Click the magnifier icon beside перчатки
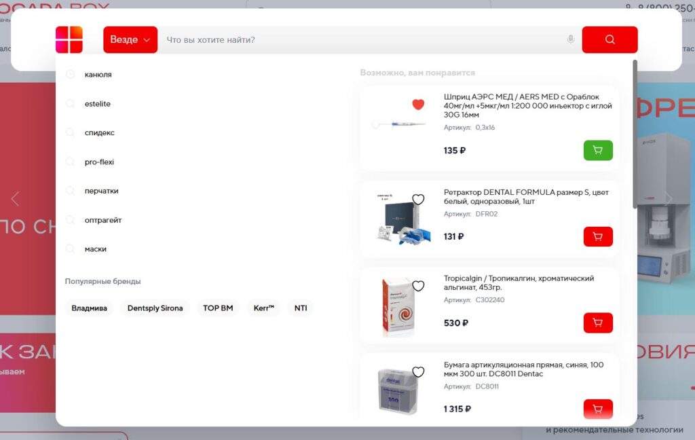 70,190
